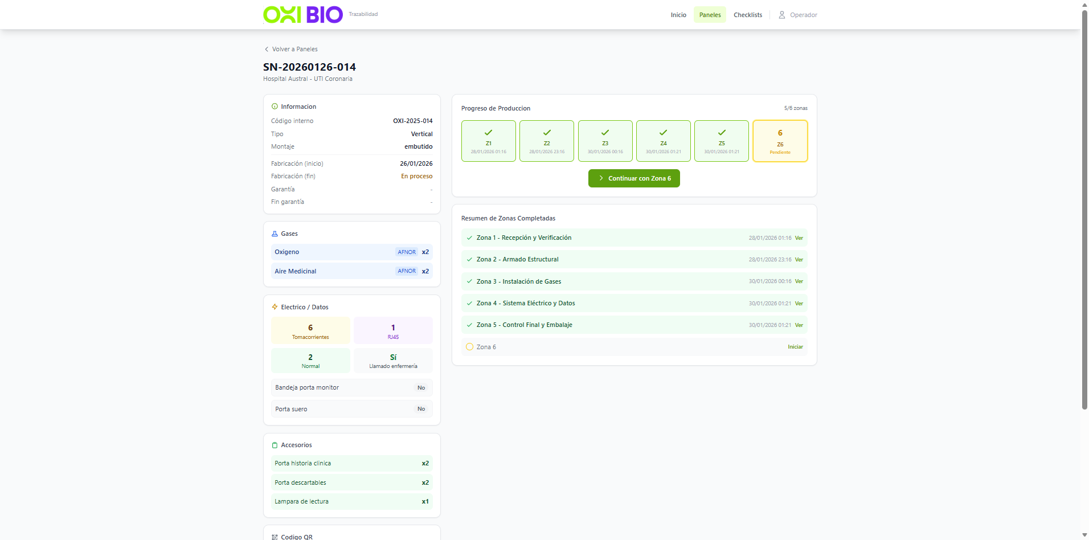Screen dimensions: 1089x540
Task: Open the Paneles menu tab
Action: 710,15
